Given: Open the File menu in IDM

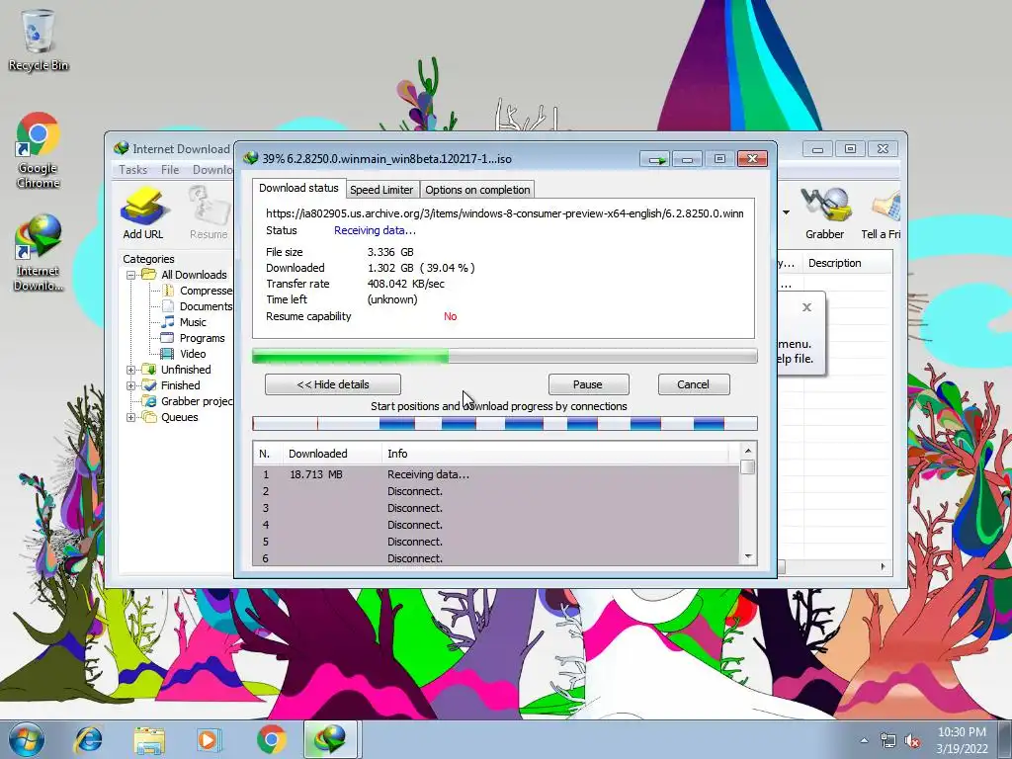Looking at the screenshot, I should pos(170,170).
